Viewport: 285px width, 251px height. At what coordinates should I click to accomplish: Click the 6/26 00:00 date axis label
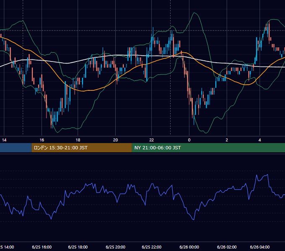pyautogui.click(x=189, y=247)
